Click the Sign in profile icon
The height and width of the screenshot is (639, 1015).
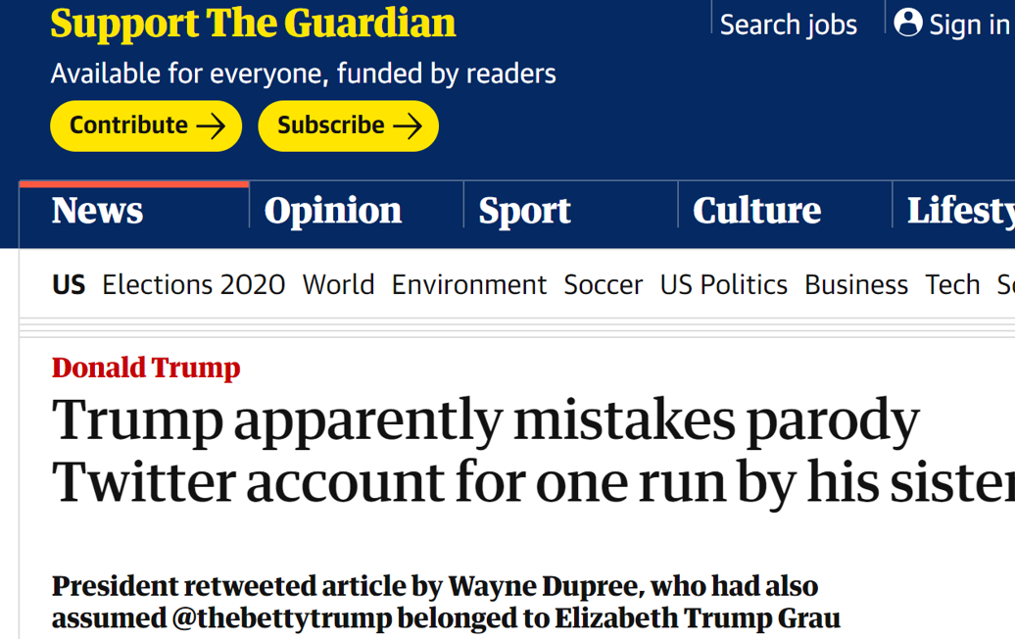[908, 23]
